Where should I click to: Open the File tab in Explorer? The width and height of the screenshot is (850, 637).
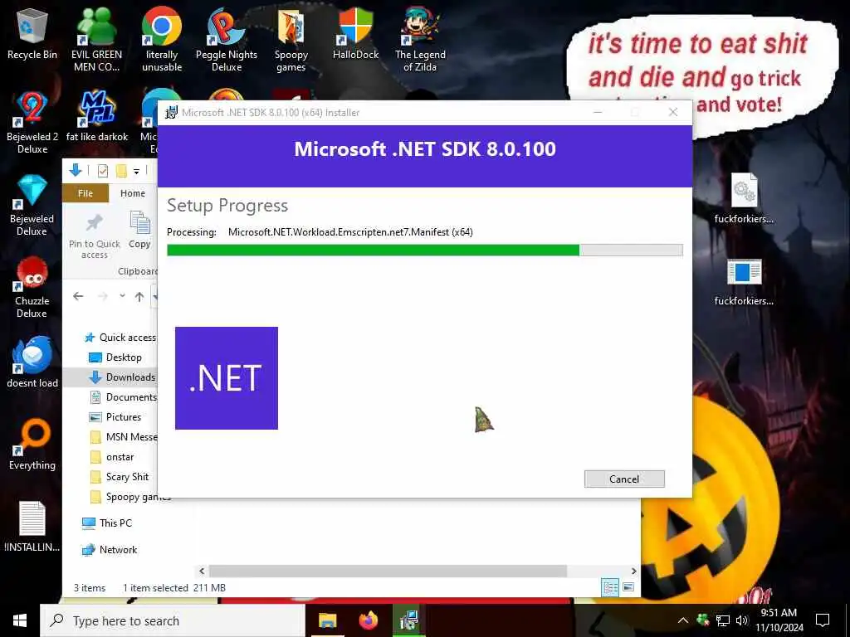click(x=85, y=193)
